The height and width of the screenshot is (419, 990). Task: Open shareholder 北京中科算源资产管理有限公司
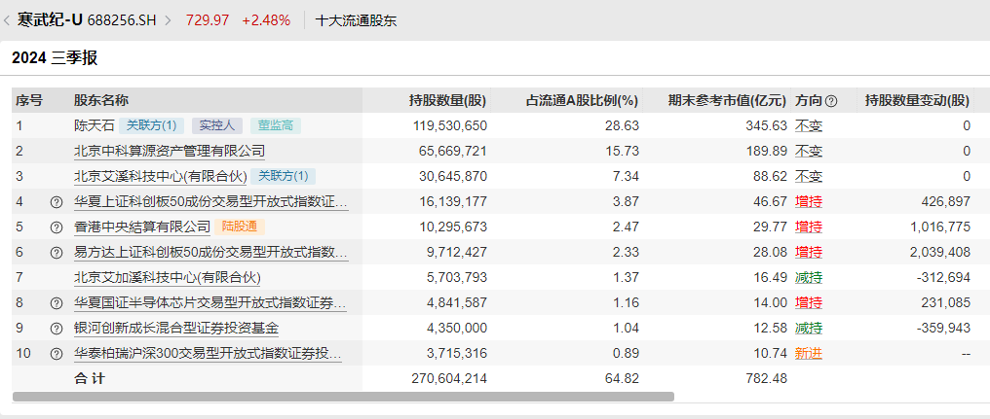pyautogui.click(x=170, y=151)
